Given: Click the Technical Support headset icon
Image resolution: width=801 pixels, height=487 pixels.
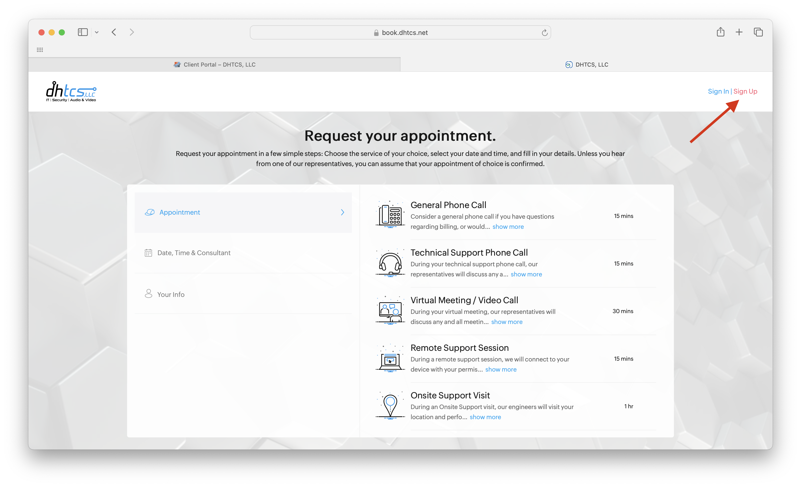Looking at the screenshot, I should point(390,262).
